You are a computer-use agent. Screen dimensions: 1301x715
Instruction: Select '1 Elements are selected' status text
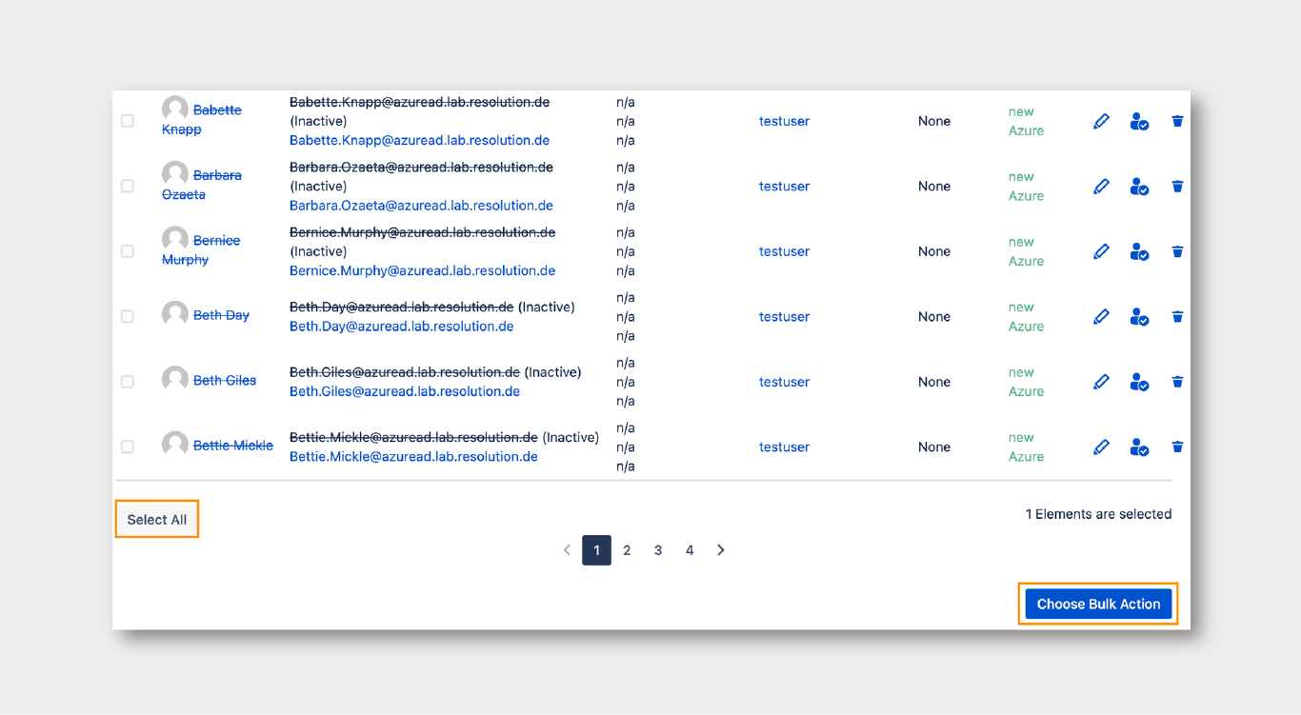[x=1098, y=514]
